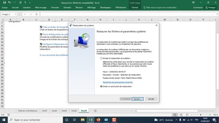The height and width of the screenshot is (123, 219).
Task: Switch to the Feuil4 sheet tab
Action: 74,111
